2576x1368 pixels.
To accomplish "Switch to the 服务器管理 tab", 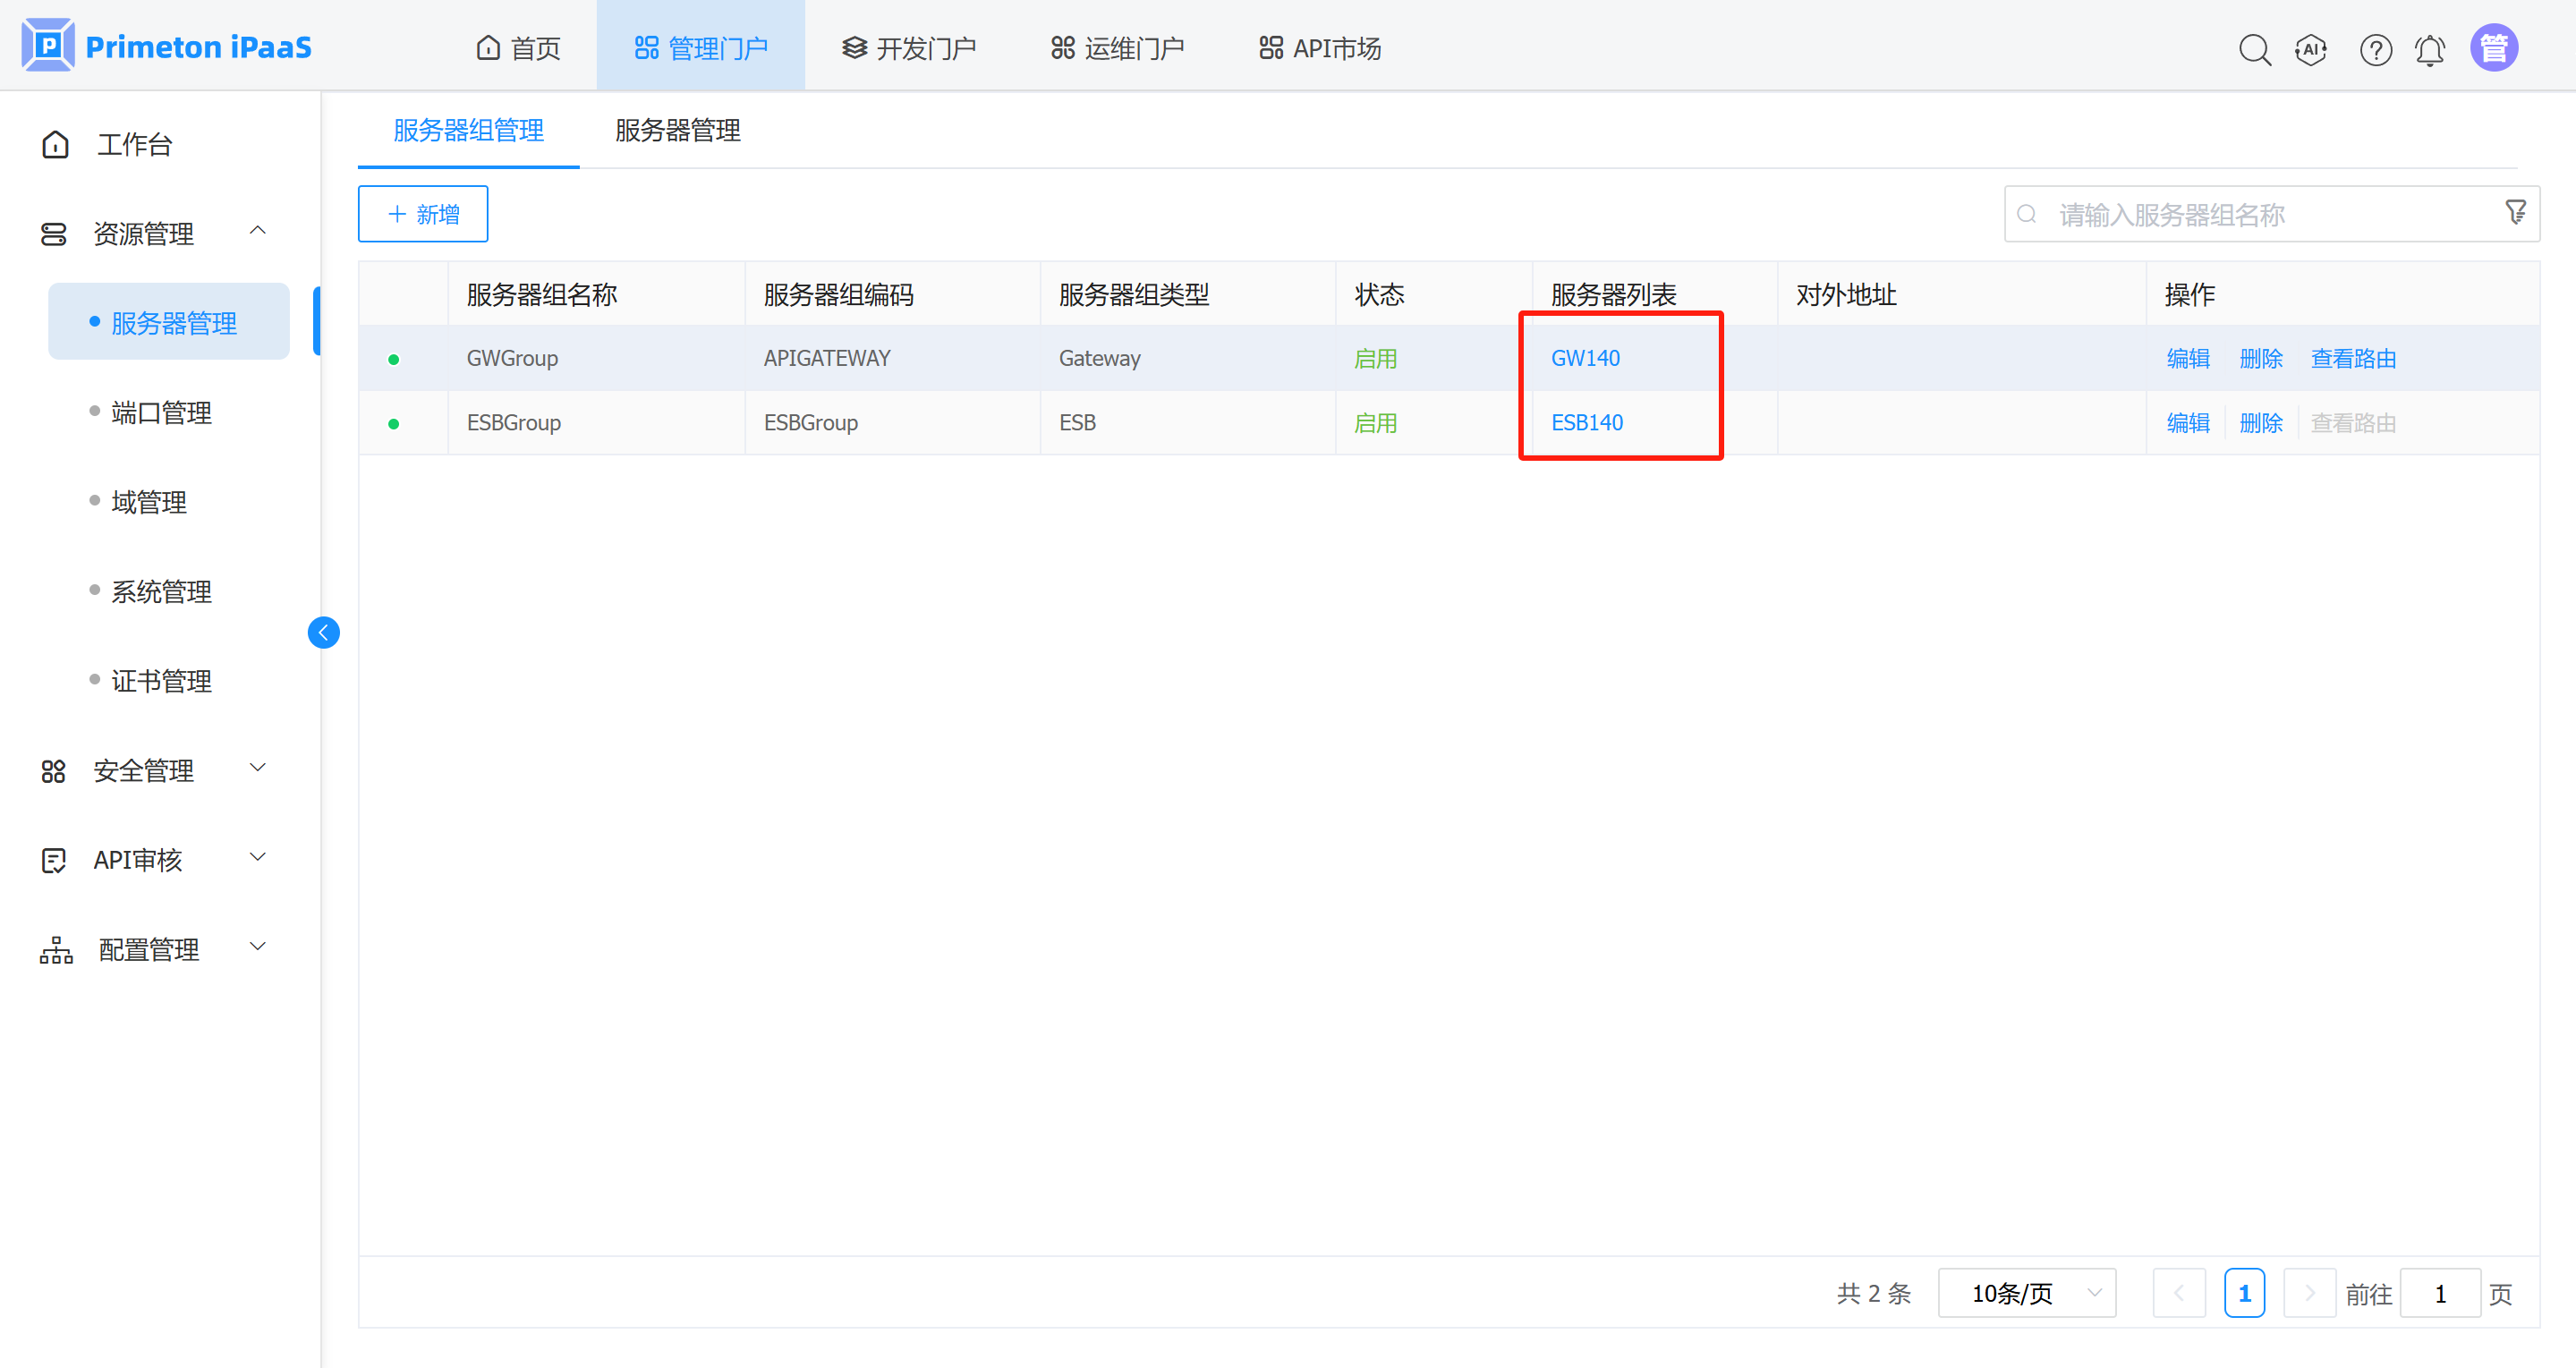I will point(676,131).
